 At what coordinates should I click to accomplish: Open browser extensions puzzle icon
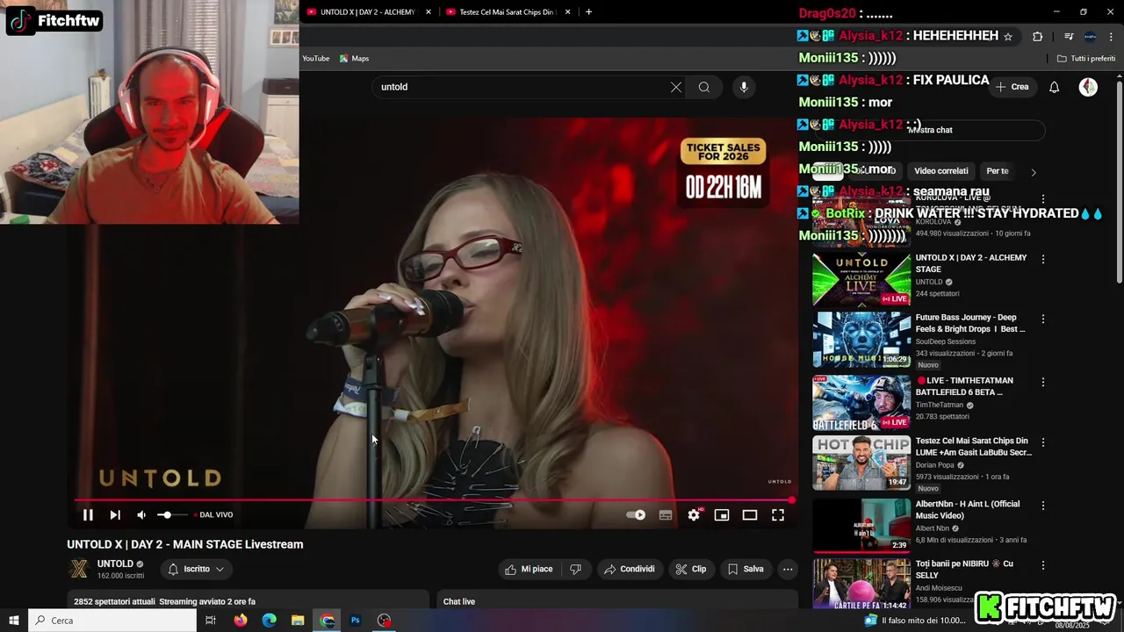pyautogui.click(x=1038, y=36)
